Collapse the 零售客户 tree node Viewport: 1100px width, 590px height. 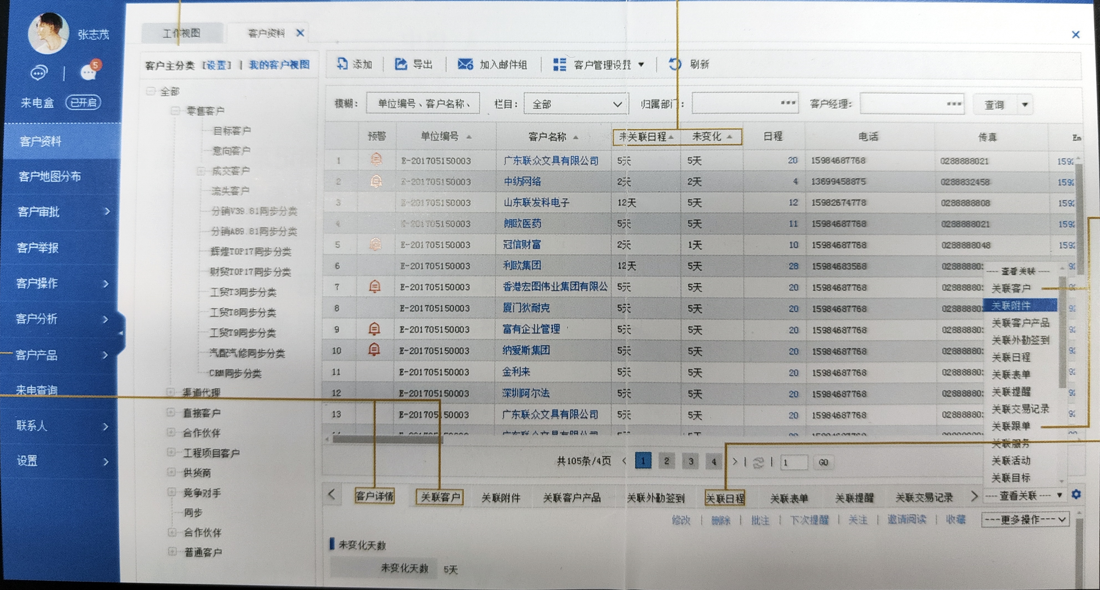[x=175, y=111]
